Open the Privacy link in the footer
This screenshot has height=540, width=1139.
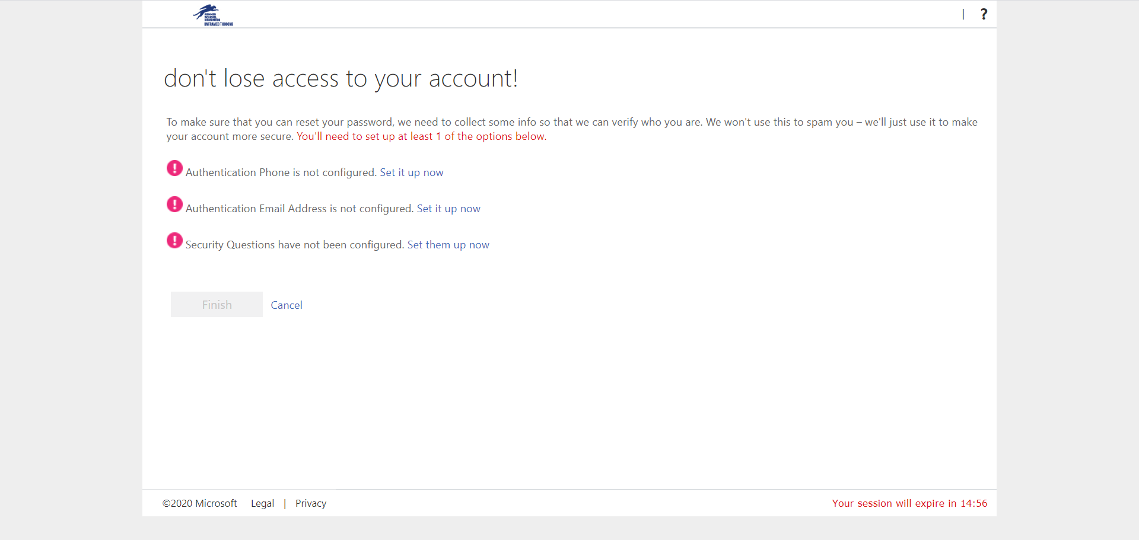coord(311,503)
